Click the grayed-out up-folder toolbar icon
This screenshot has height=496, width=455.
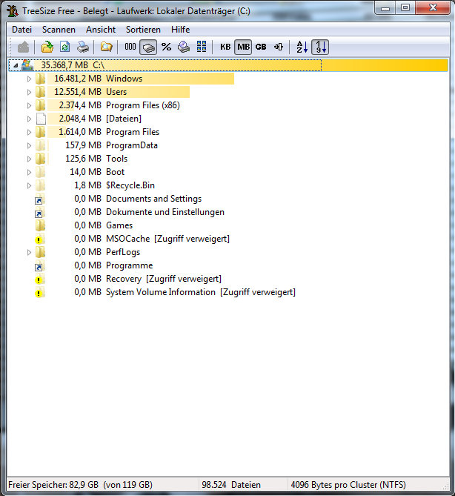point(24,47)
